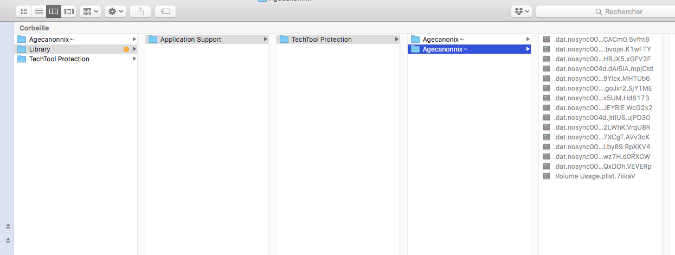Click icon of file ending Lby89.RpXKV4

547,146
